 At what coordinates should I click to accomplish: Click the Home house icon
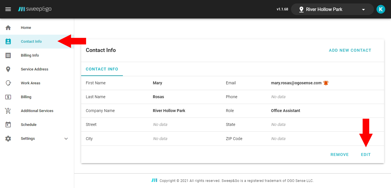tap(8, 28)
